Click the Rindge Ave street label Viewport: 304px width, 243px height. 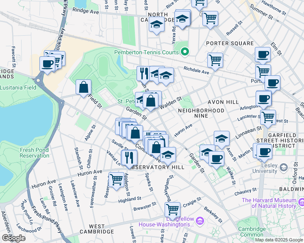coord(85,11)
